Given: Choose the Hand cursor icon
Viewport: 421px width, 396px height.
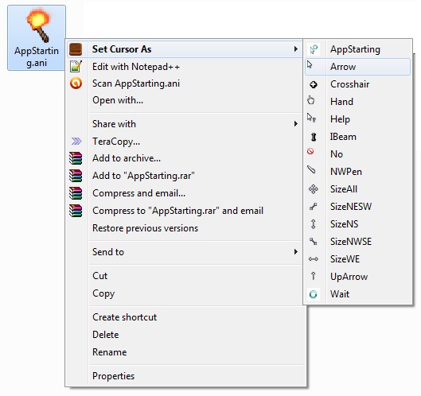Looking at the screenshot, I should click(x=311, y=100).
